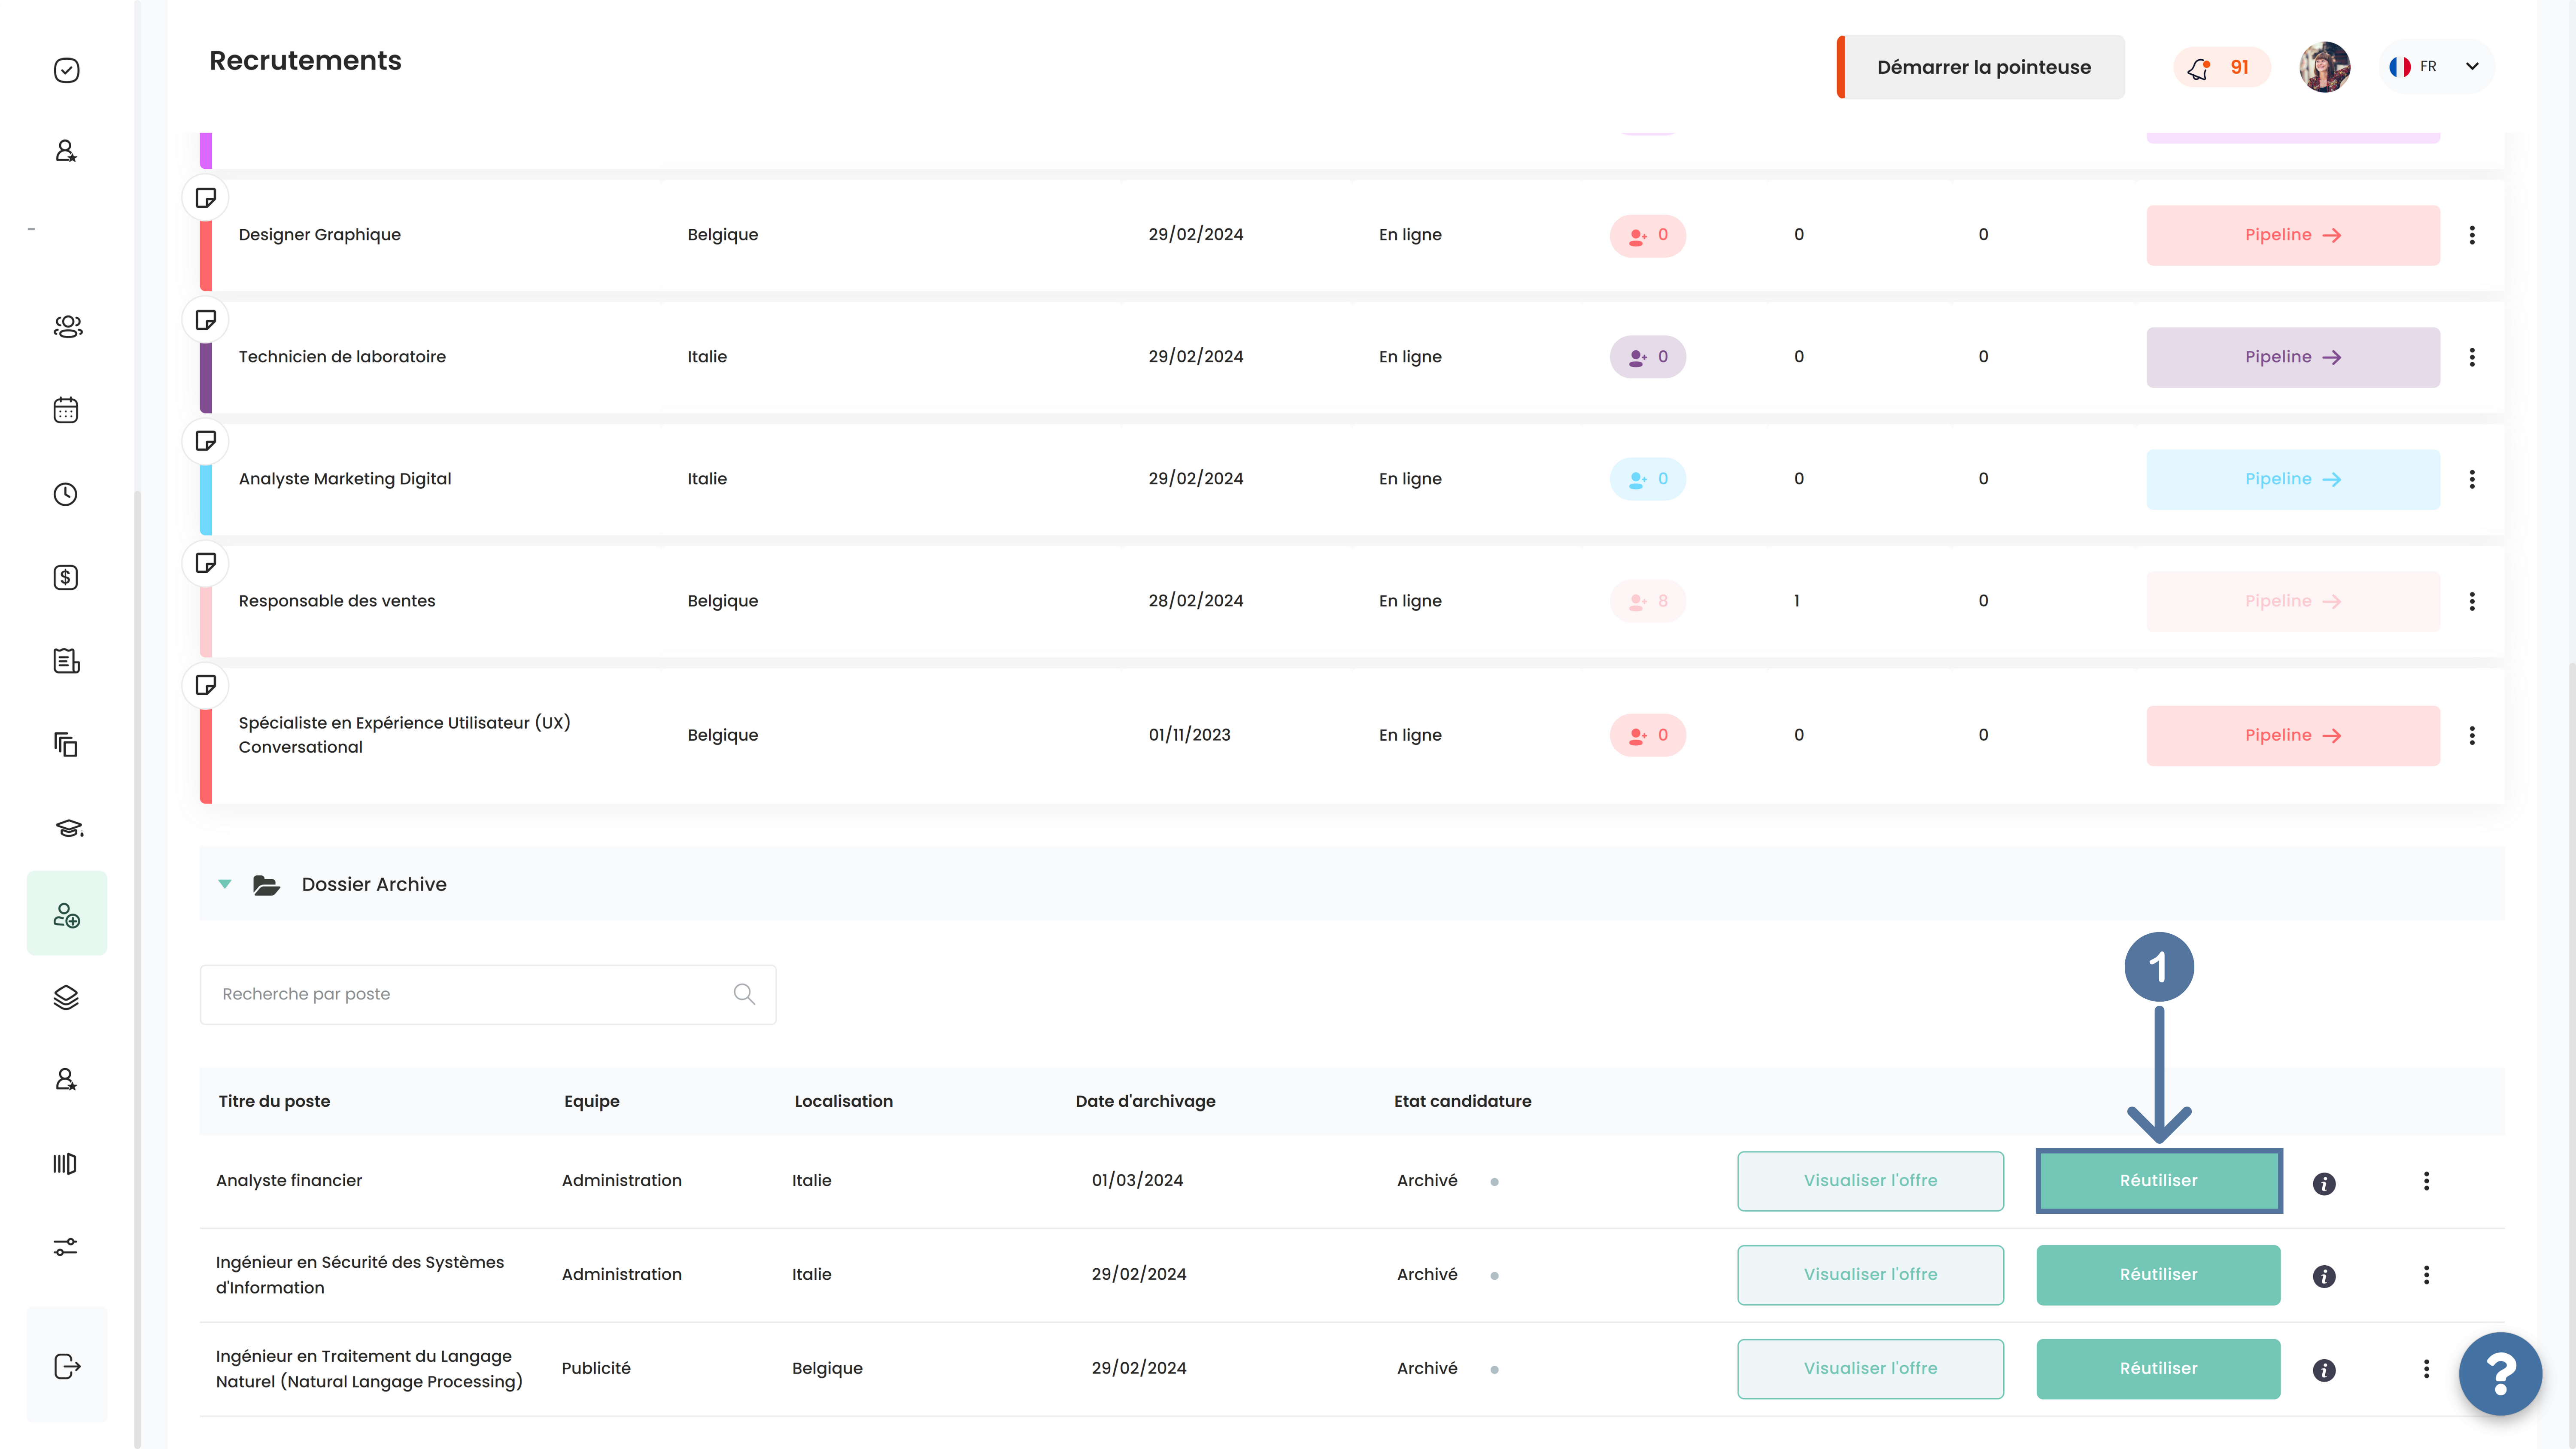Open Pipeline for Analyste Marketing Digital
The width and height of the screenshot is (2576, 1449).
click(x=2293, y=479)
